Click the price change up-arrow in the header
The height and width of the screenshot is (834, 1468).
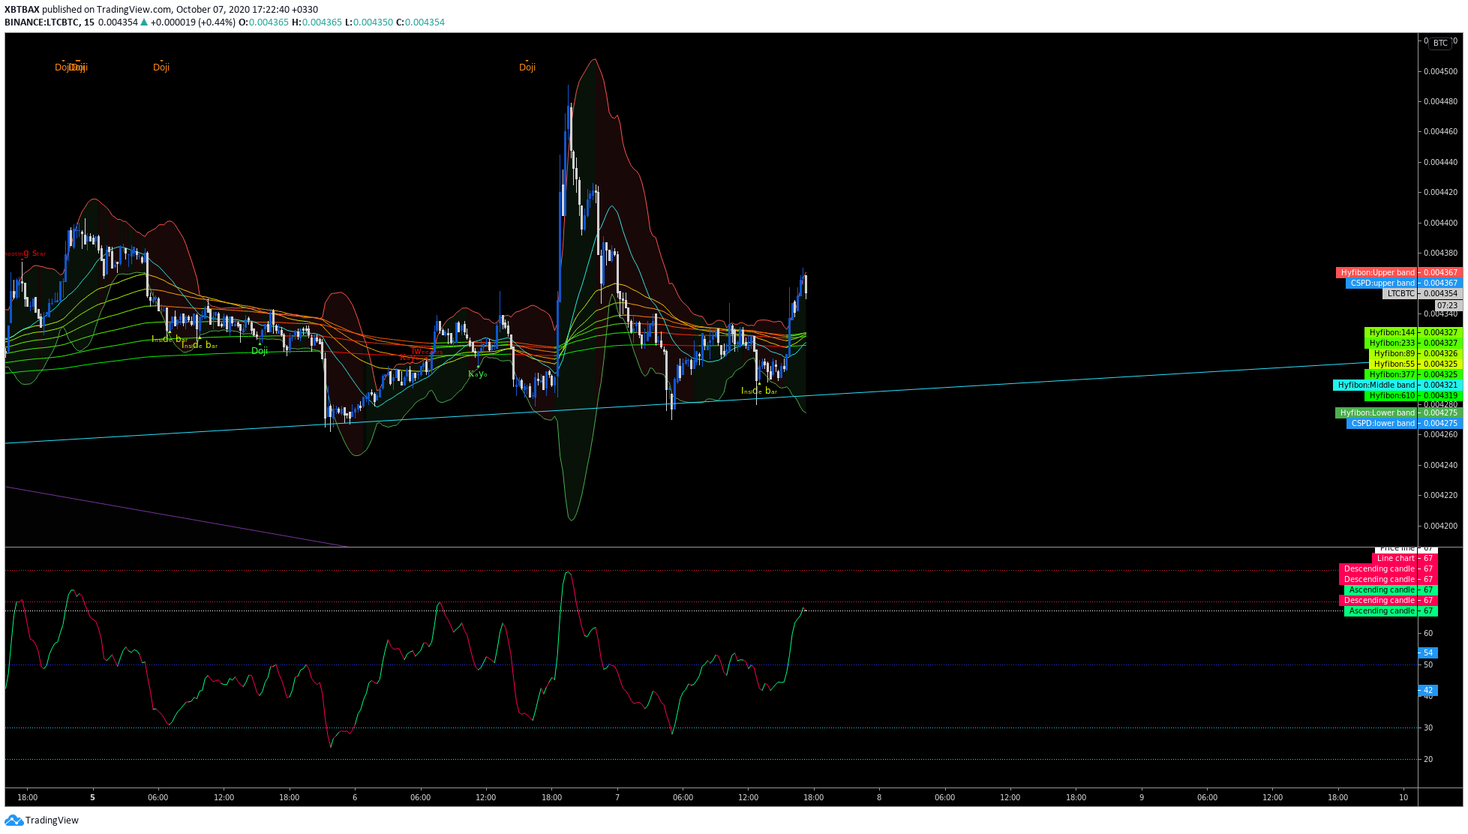tap(144, 22)
